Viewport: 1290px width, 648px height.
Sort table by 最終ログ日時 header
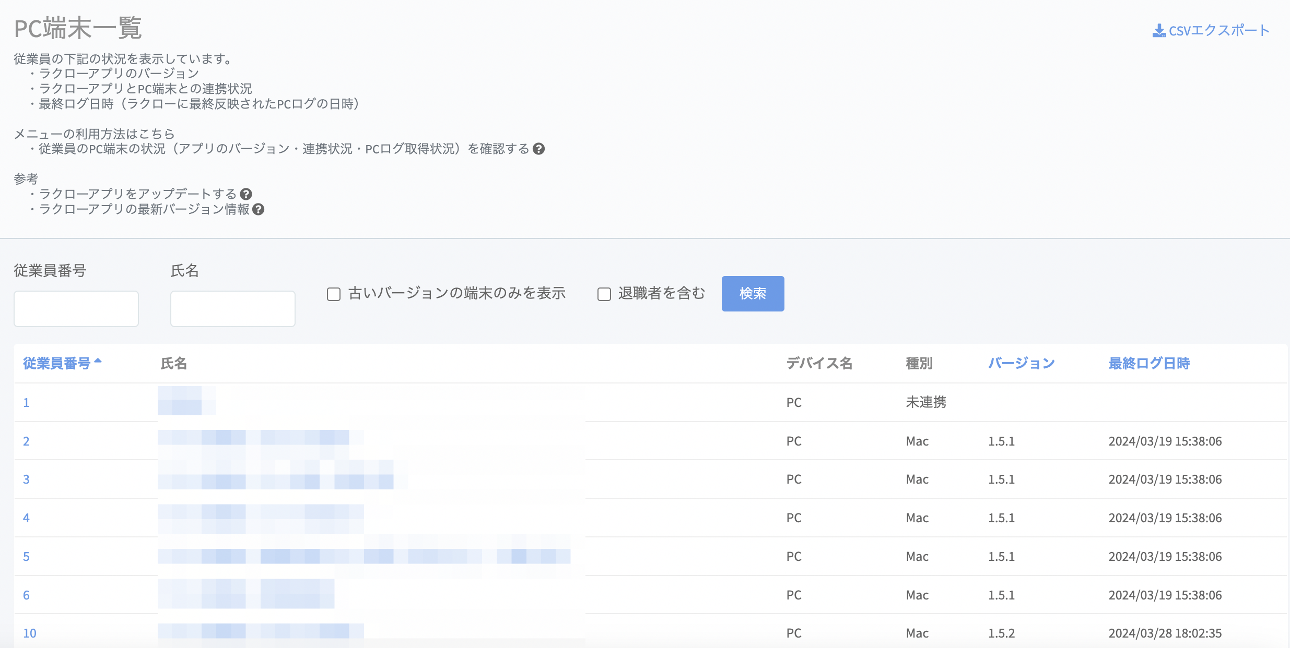point(1148,363)
